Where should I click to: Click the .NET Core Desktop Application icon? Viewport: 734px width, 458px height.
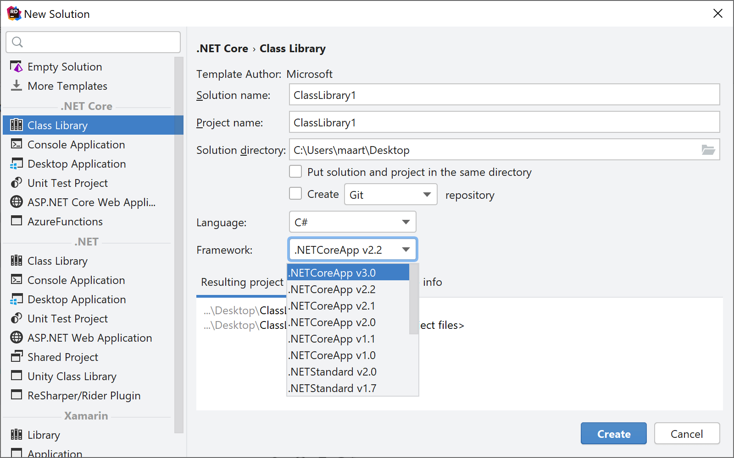(17, 164)
